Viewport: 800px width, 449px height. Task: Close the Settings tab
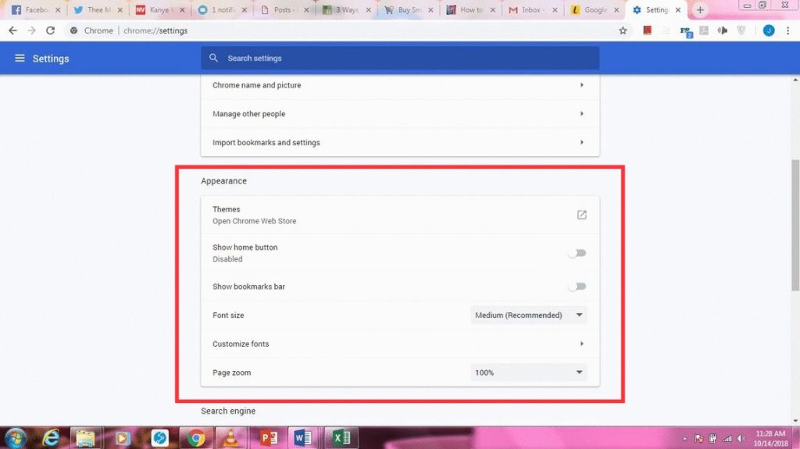click(678, 9)
